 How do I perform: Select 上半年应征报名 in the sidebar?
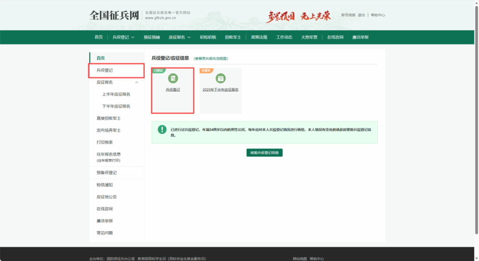(116, 94)
